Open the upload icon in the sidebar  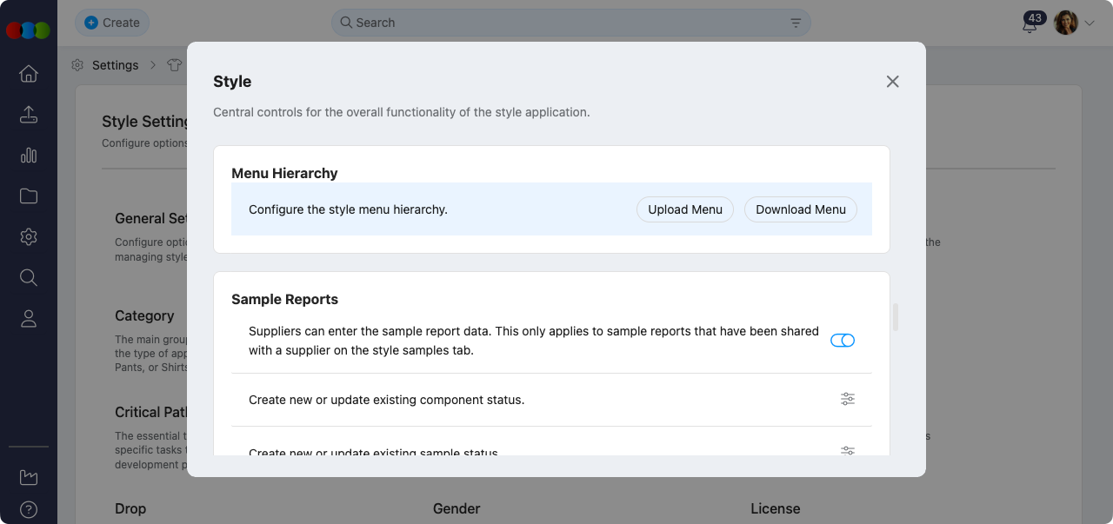(29, 115)
